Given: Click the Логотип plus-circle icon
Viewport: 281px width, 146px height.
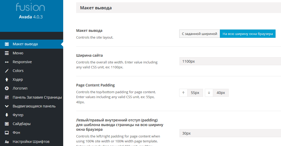Looking at the screenshot, I should click(x=7, y=89).
